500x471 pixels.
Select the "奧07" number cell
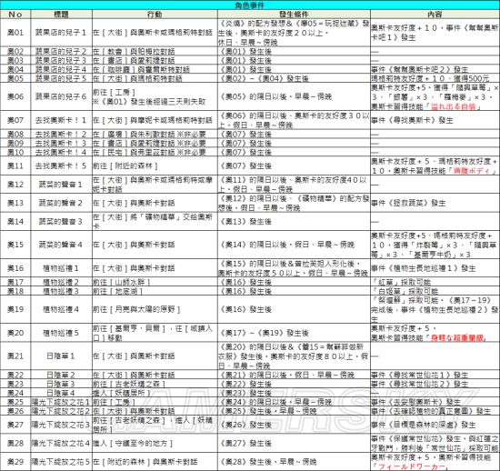pos(15,120)
